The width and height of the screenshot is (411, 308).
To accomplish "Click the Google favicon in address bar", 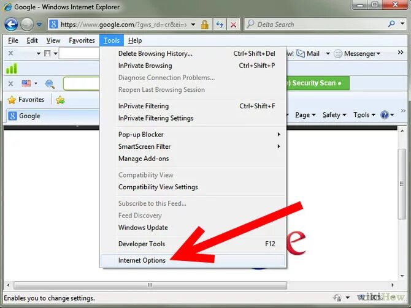I will (x=54, y=24).
